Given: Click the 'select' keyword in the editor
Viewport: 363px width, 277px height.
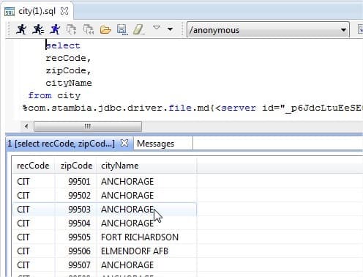Looking at the screenshot, I should (x=63, y=45).
